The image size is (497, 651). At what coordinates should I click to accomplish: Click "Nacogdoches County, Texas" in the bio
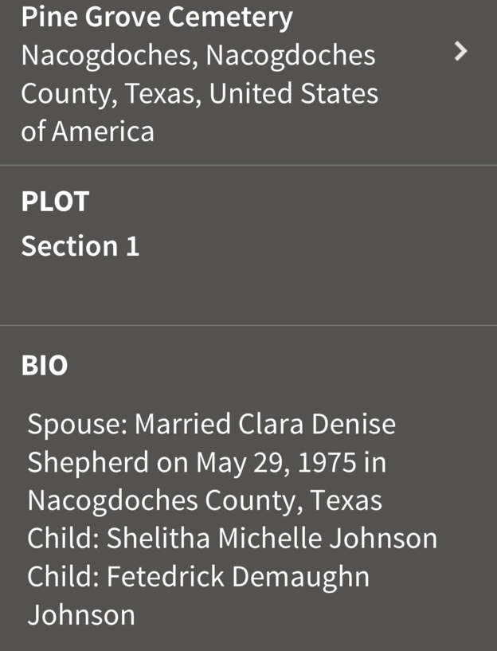(x=205, y=500)
